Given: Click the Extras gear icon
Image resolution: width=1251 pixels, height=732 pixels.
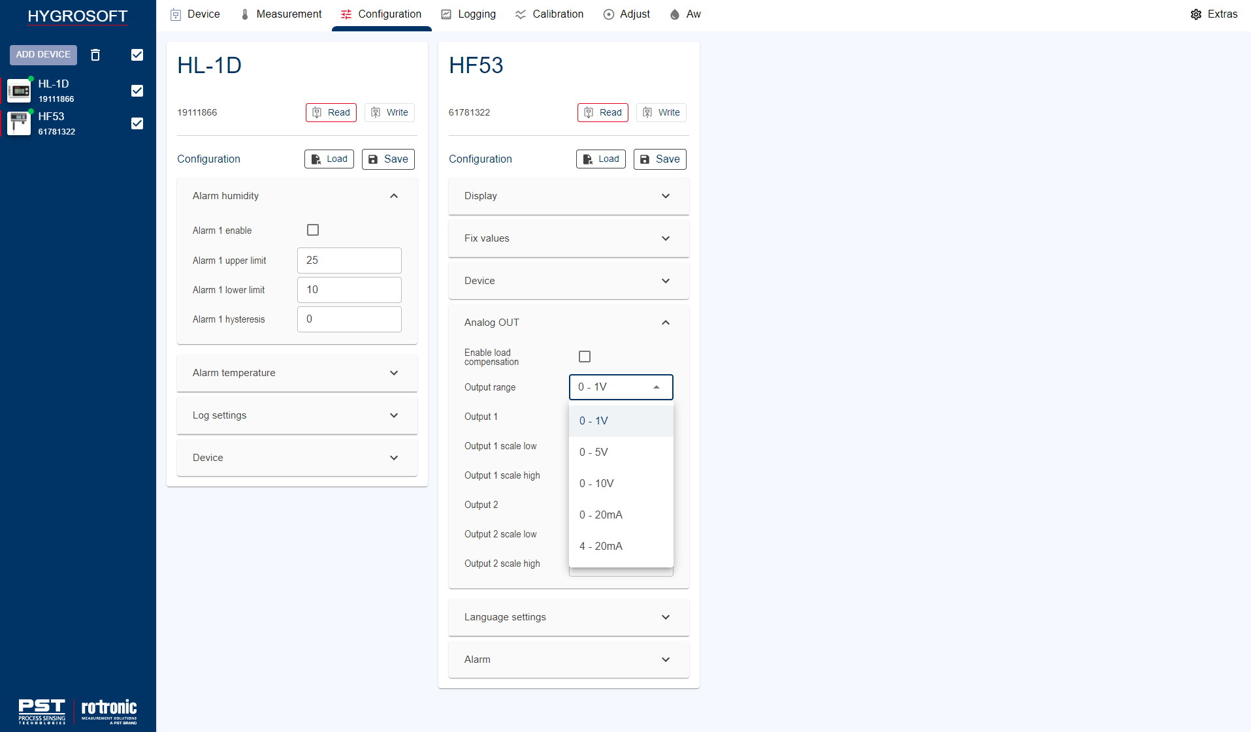Looking at the screenshot, I should (x=1196, y=14).
